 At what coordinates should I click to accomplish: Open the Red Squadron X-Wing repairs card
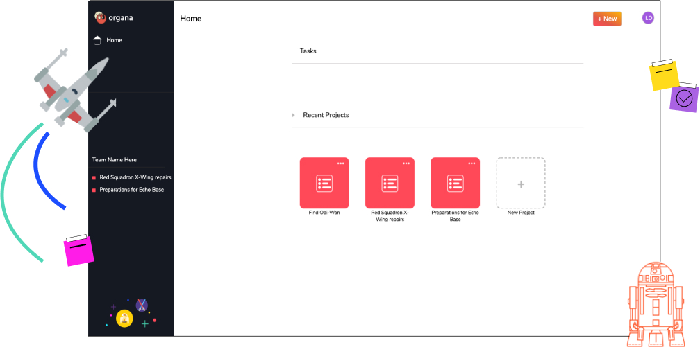390,183
